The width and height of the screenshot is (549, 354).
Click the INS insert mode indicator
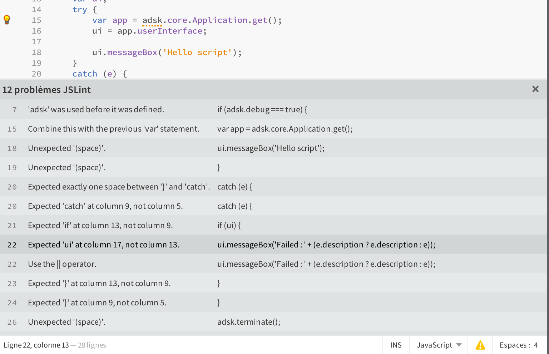[395, 345]
